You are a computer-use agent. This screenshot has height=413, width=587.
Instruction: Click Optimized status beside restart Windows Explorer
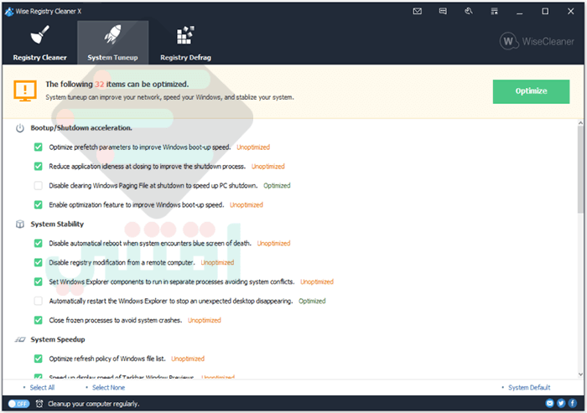[x=312, y=301]
